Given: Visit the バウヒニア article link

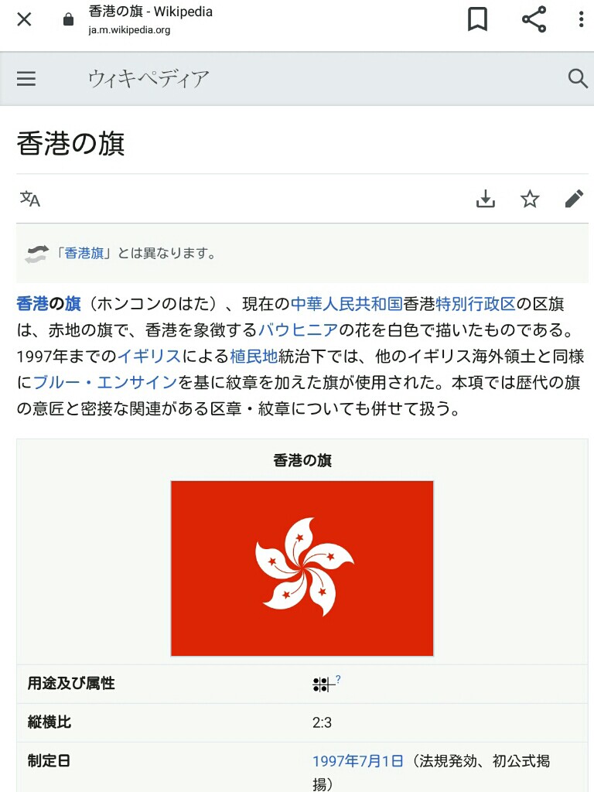Looking at the screenshot, I should [x=298, y=329].
